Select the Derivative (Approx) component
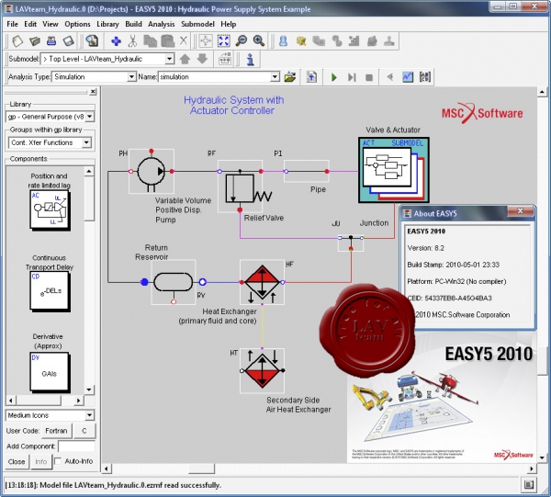Screen dimensions: 551x497 (50, 373)
